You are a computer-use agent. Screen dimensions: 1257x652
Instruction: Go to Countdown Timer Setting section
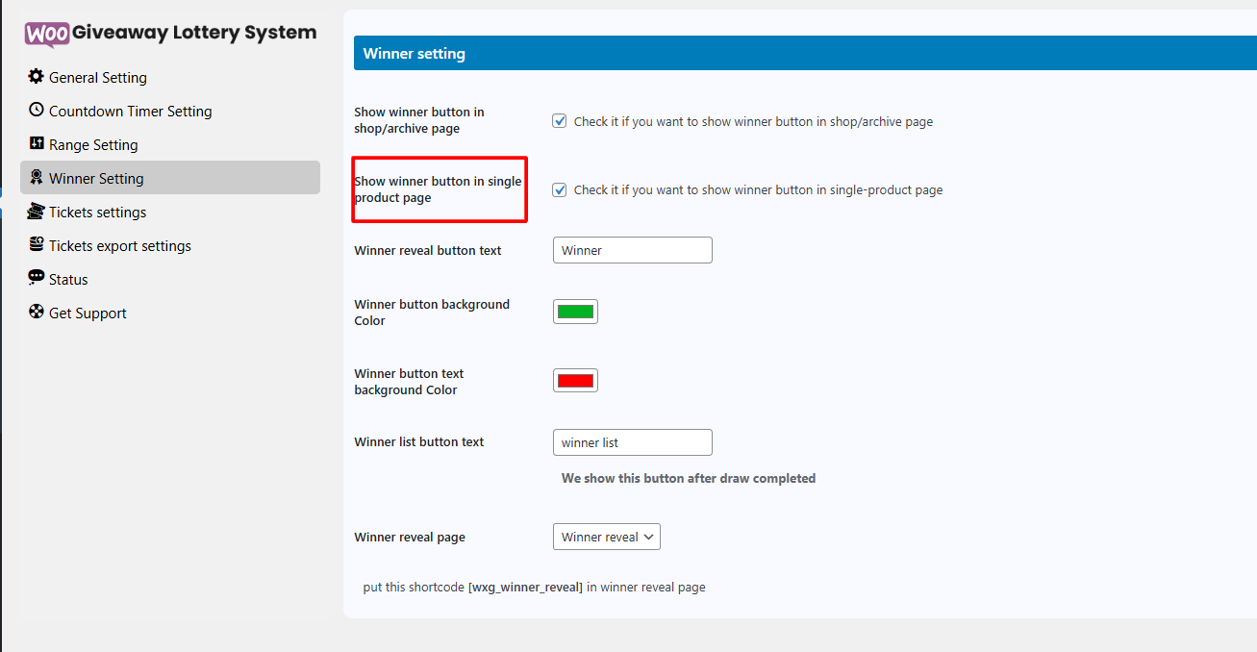pos(130,112)
